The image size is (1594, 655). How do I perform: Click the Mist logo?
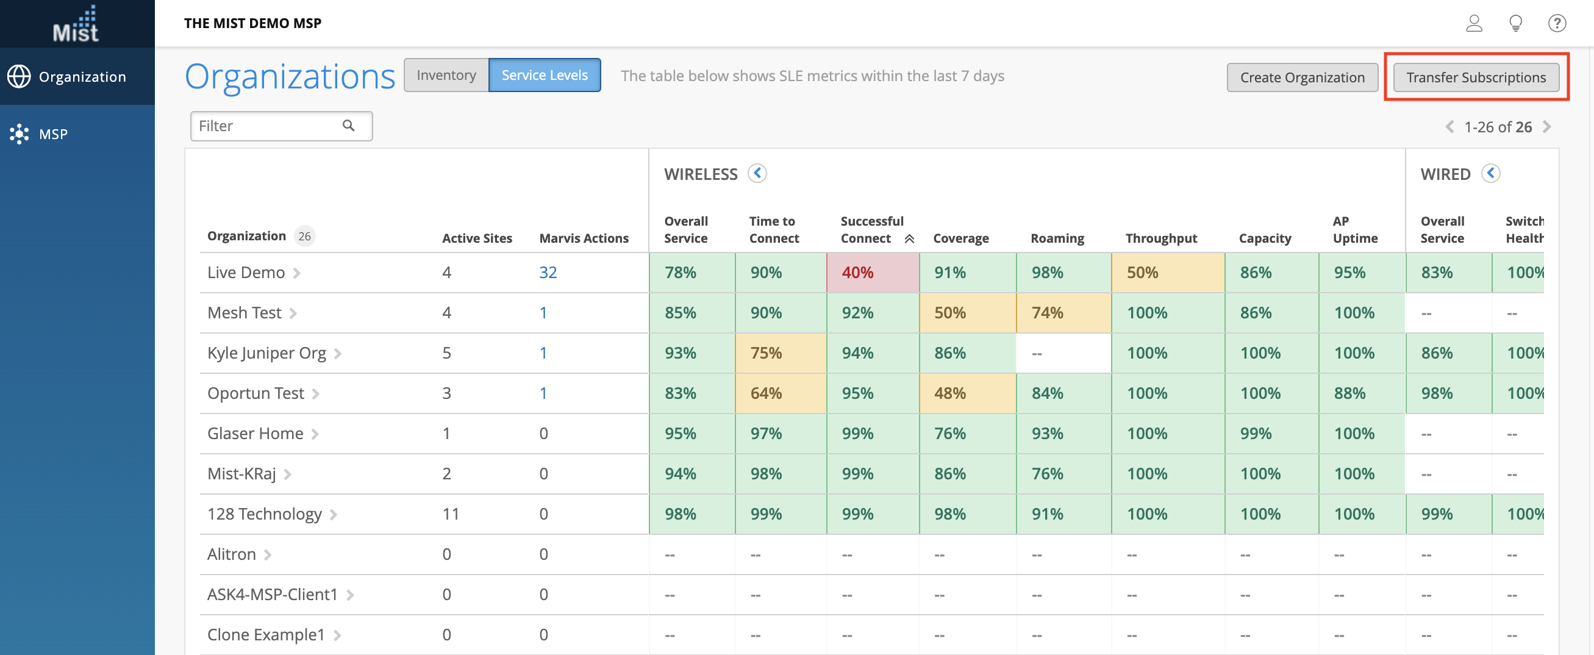[x=76, y=24]
